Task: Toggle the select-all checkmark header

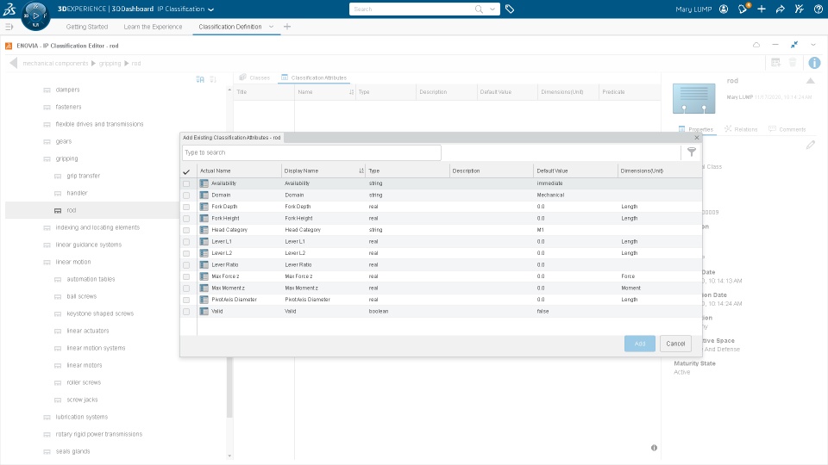Action: 186,171
